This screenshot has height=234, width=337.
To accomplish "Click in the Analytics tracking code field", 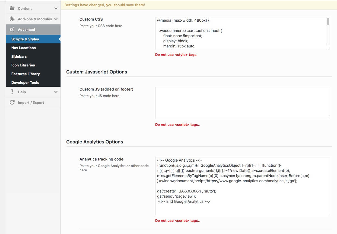I will click(x=242, y=186).
